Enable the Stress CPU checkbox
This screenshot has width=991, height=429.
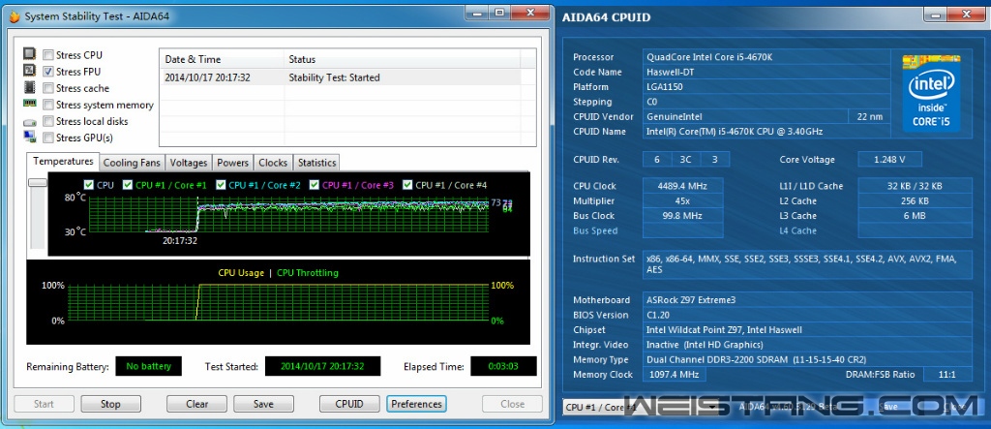point(47,55)
